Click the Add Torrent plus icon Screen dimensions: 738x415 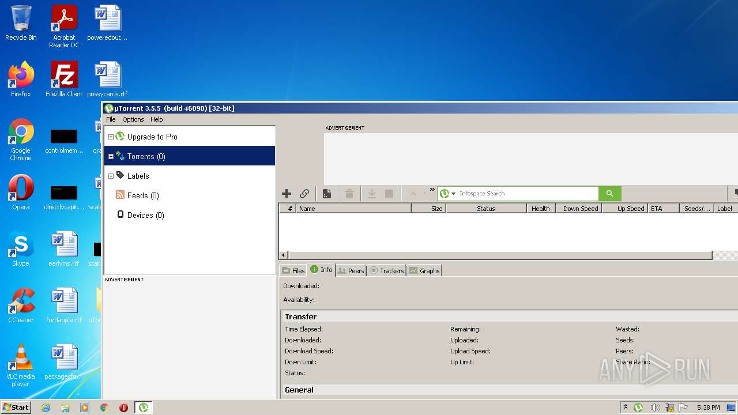tap(287, 194)
